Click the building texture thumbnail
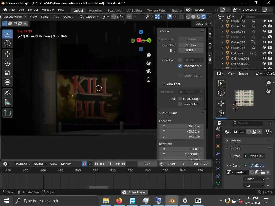 (244, 98)
